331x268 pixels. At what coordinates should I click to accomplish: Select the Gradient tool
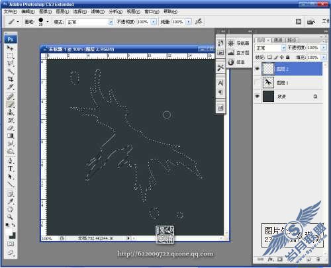(x=10, y=136)
